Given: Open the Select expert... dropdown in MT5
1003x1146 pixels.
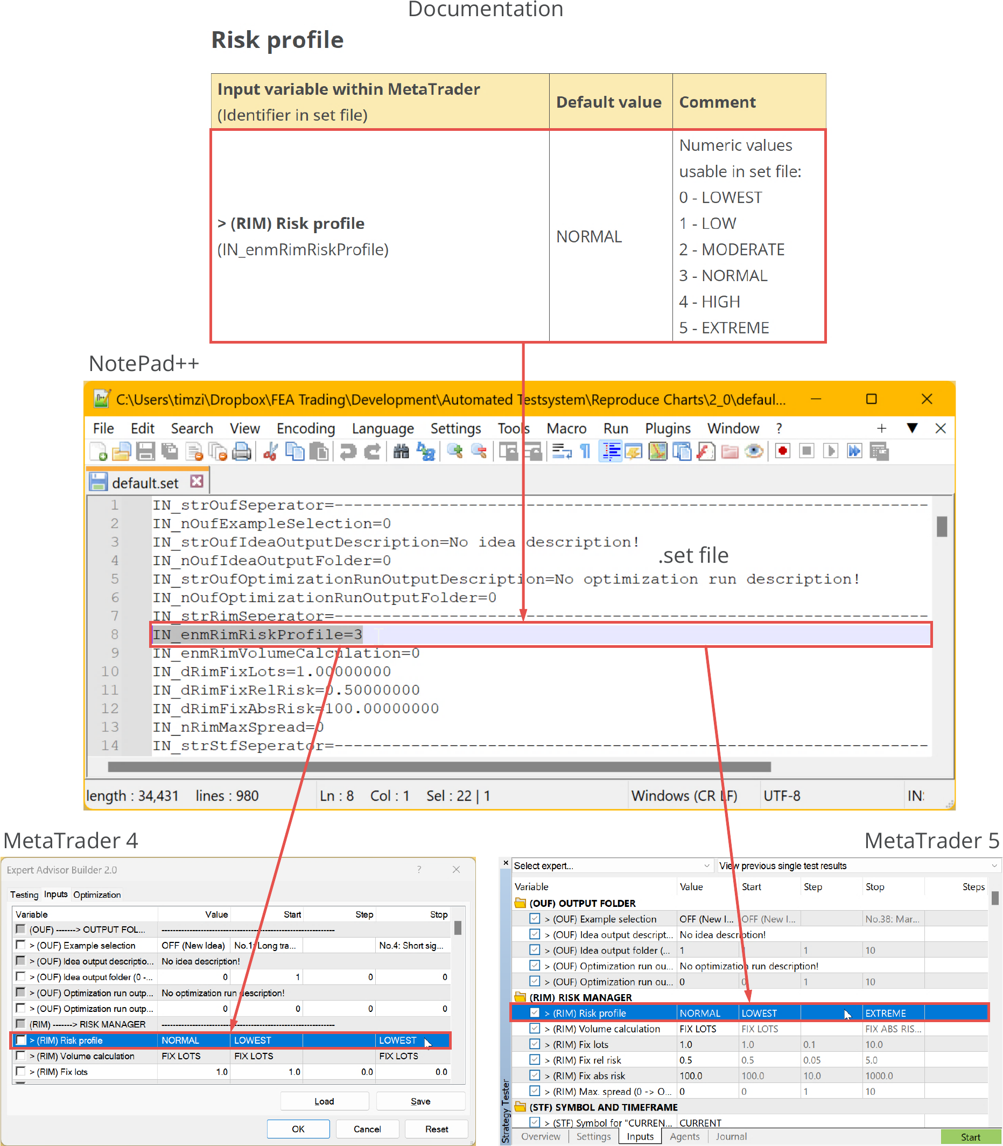Looking at the screenshot, I should 612,865.
